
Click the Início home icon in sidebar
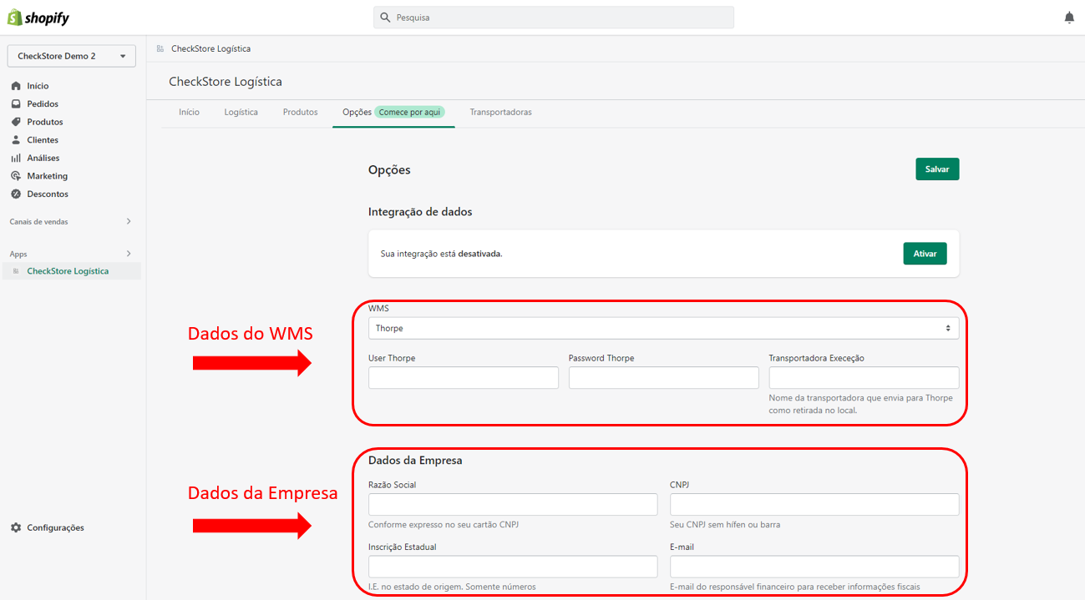tap(16, 86)
